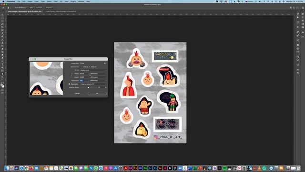Click the 100% zoom button
The image size is (305, 172).
click(x=31, y=8)
